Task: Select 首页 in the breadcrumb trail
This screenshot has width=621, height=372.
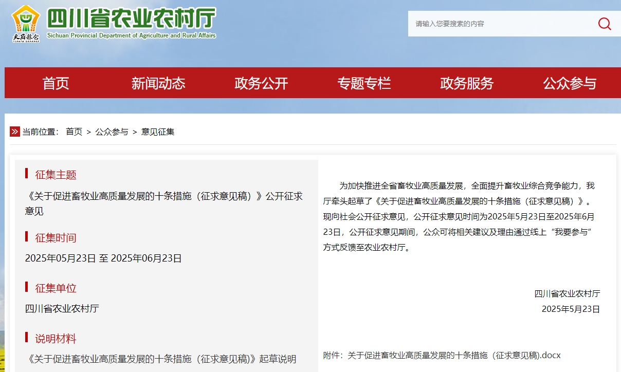Action: [x=74, y=132]
